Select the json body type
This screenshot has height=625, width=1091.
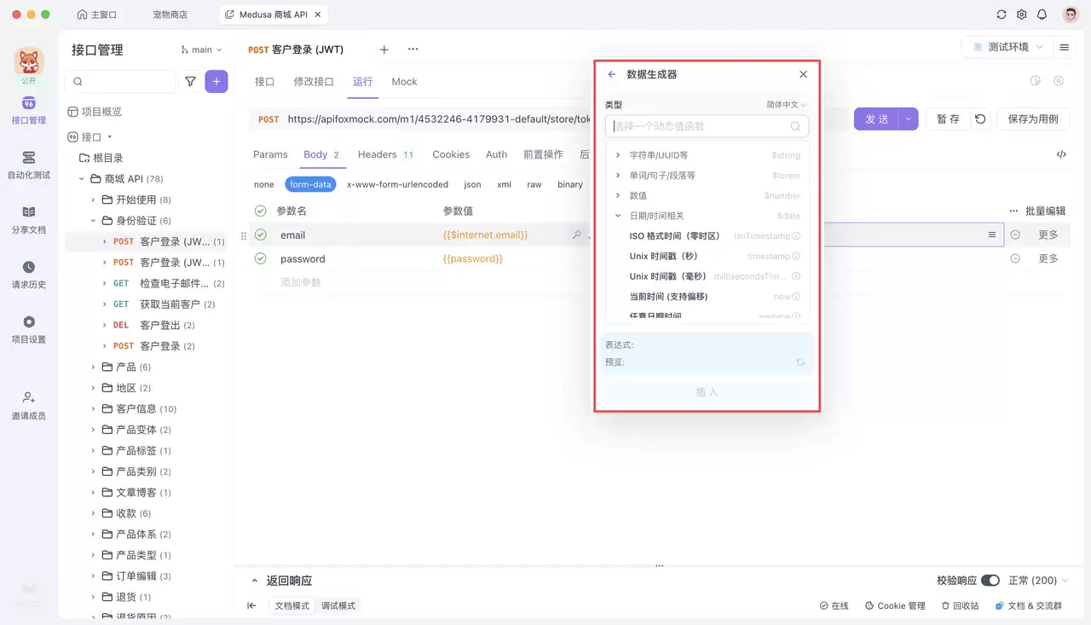click(472, 184)
